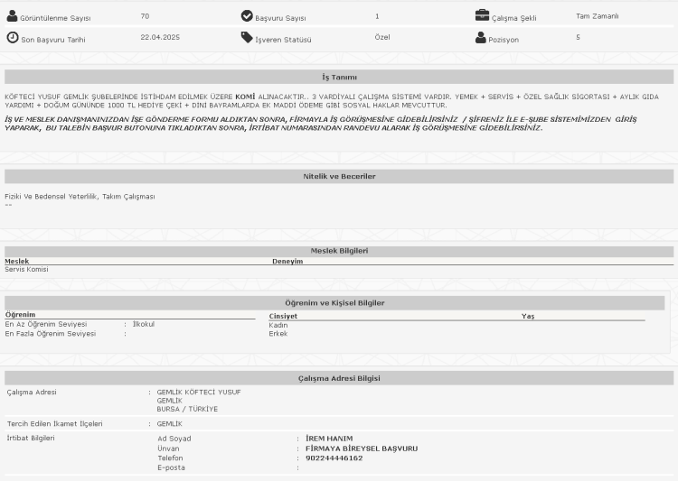Click the GEMLİK KÖFTECİ YUSUF address line
678x481 pixels.
[199, 392]
